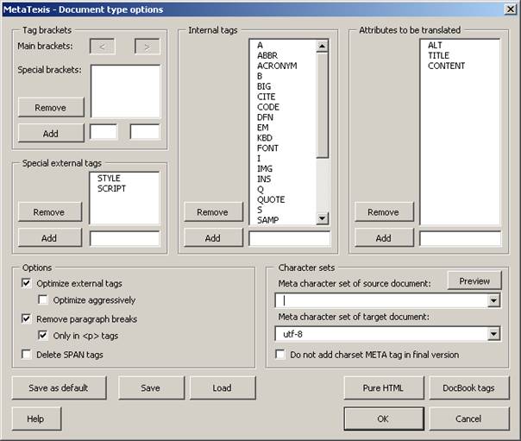Toggle Optimize external tags checkbox
This screenshot has width=521, height=441.
26,283
